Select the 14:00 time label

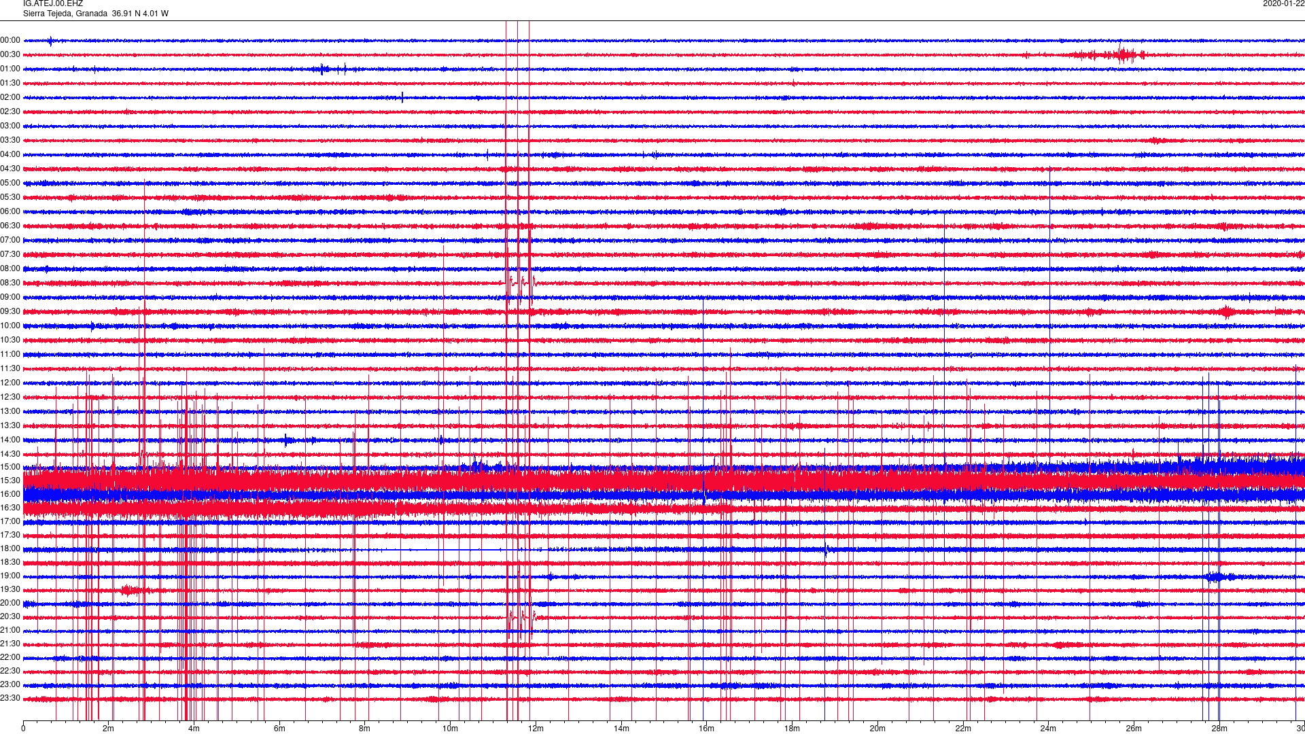point(10,440)
